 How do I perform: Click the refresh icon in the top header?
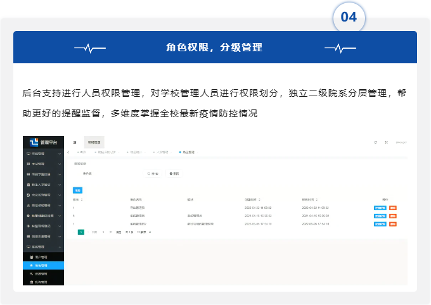coord(375,142)
